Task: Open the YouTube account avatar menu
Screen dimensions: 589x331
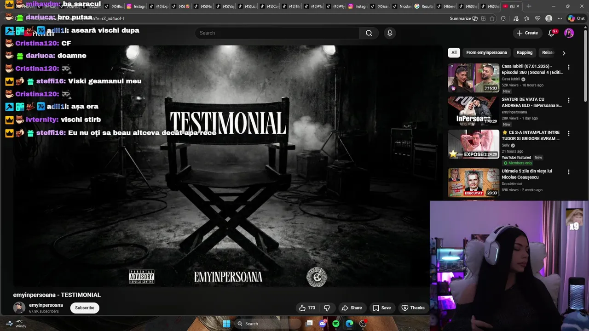Action: 569,33
